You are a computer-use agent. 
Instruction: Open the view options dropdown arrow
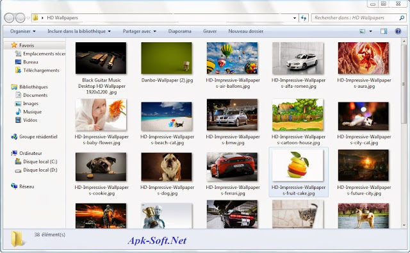370,31
